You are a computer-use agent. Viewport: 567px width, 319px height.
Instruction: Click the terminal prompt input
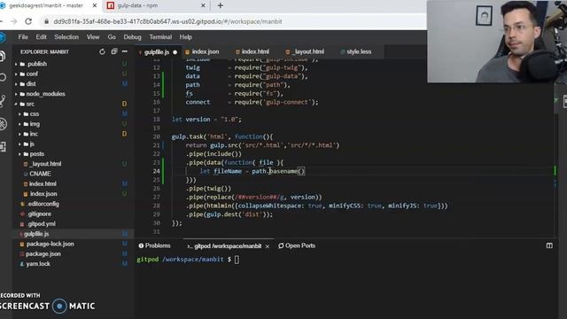coord(237,260)
